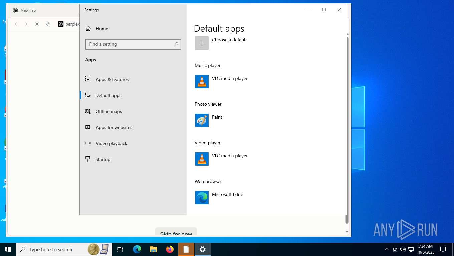Click the Default apps sidebar icon
Viewport: 454px width, 256px height.
88,95
